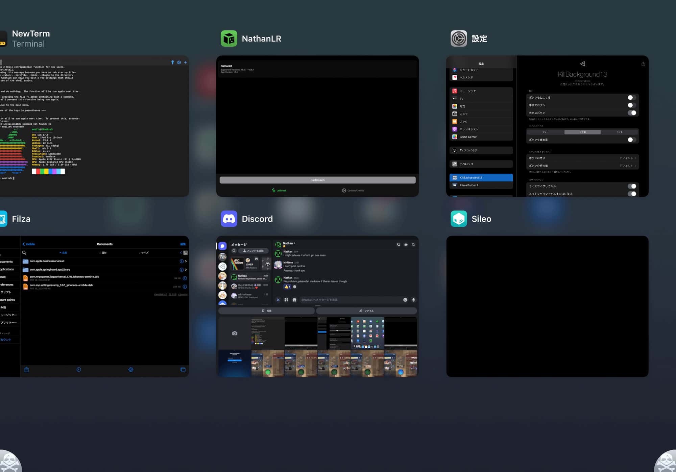Sort Filza list by サイズ column
The width and height of the screenshot is (676, 472).
pos(144,253)
